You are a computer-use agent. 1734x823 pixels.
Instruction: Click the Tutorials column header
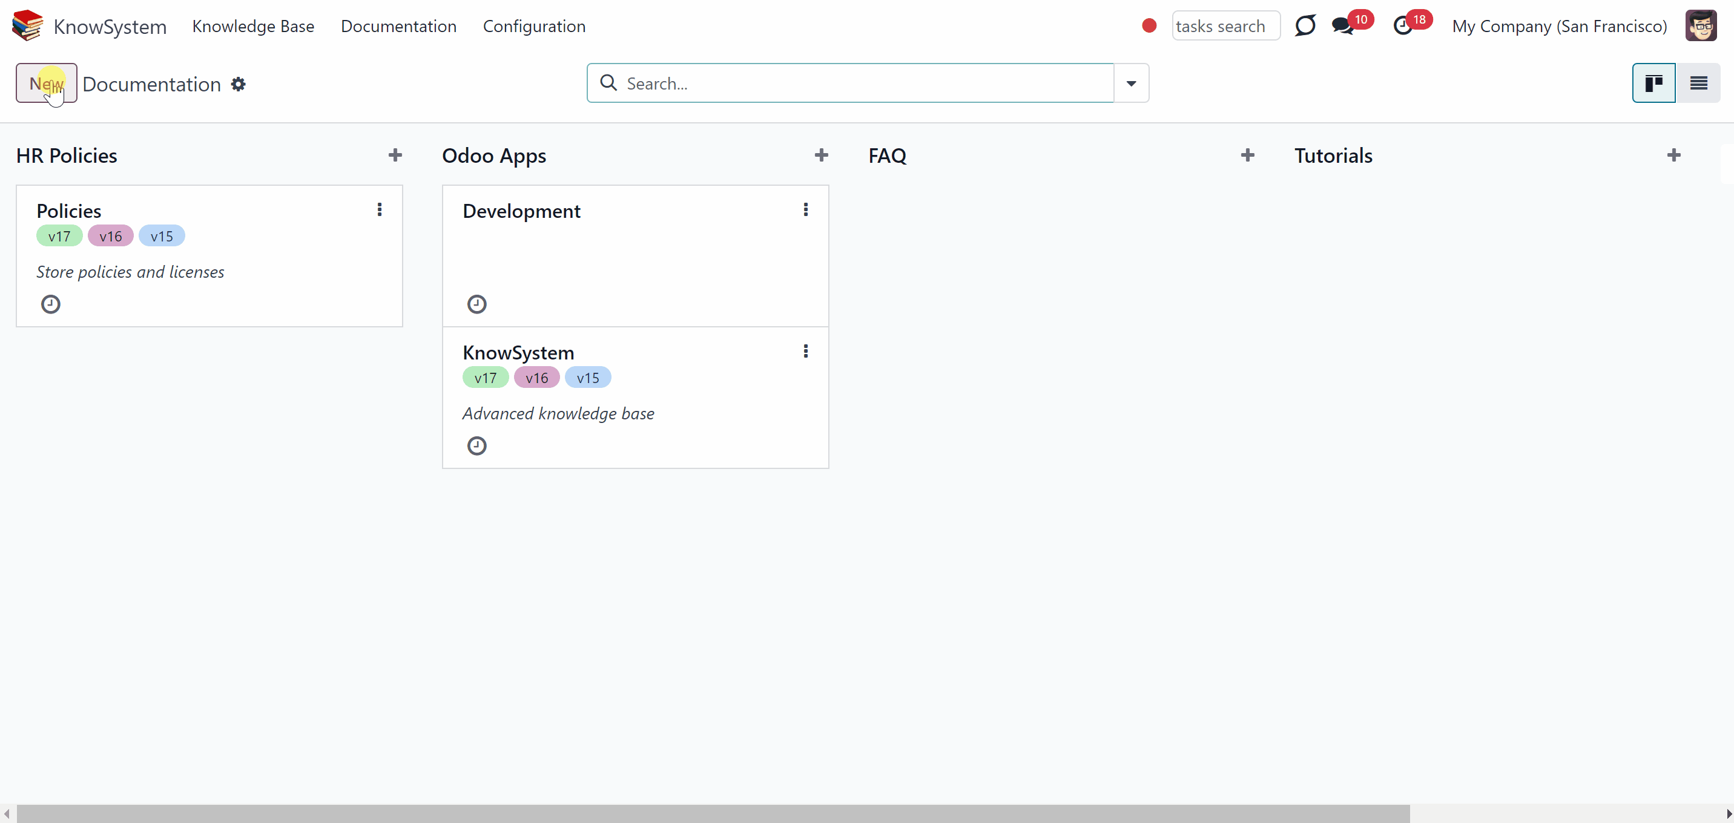coord(1333,156)
